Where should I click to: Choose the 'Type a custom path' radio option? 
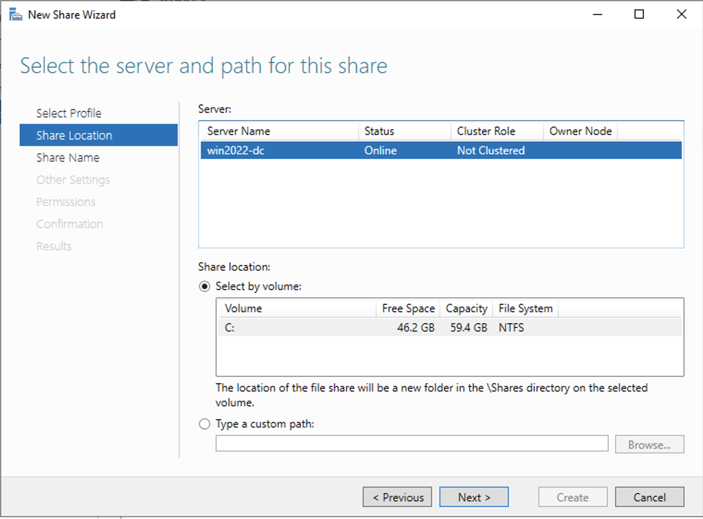tap(204, 424)
